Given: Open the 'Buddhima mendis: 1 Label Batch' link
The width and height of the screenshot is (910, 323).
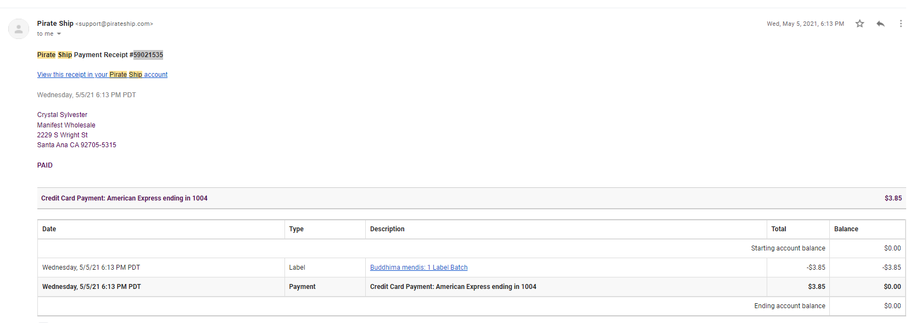Looking at the screenshot, I should (418, 268).
